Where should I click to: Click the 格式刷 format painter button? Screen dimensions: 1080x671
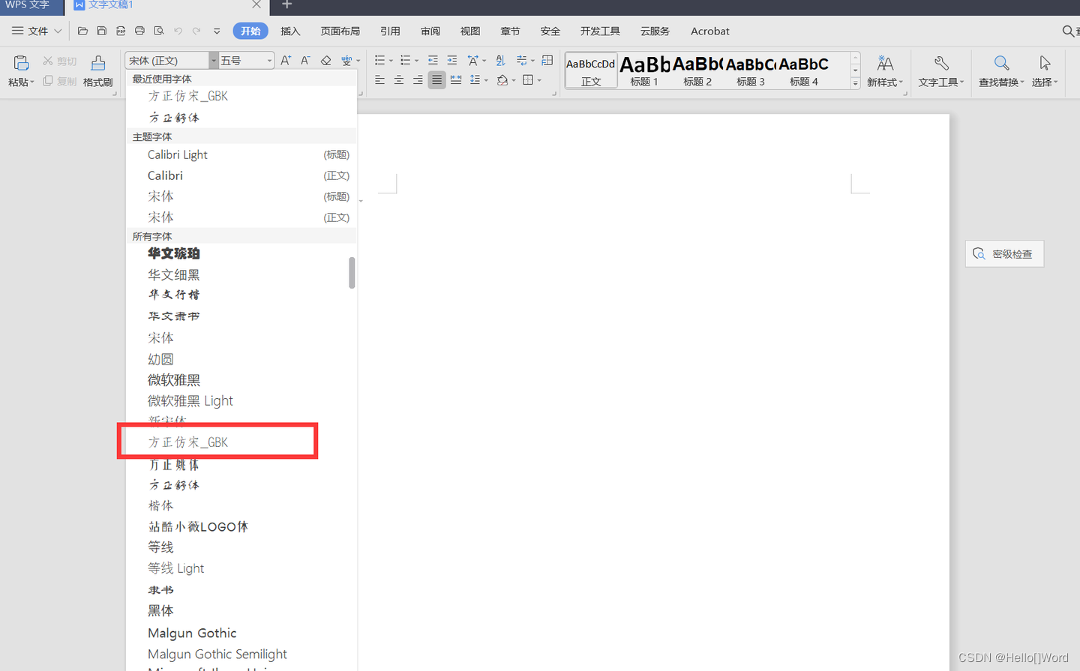[x=97, y=71]
